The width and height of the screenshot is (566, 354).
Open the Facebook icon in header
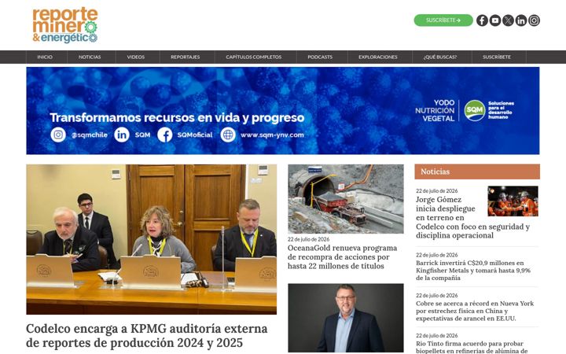click(482, 20)
